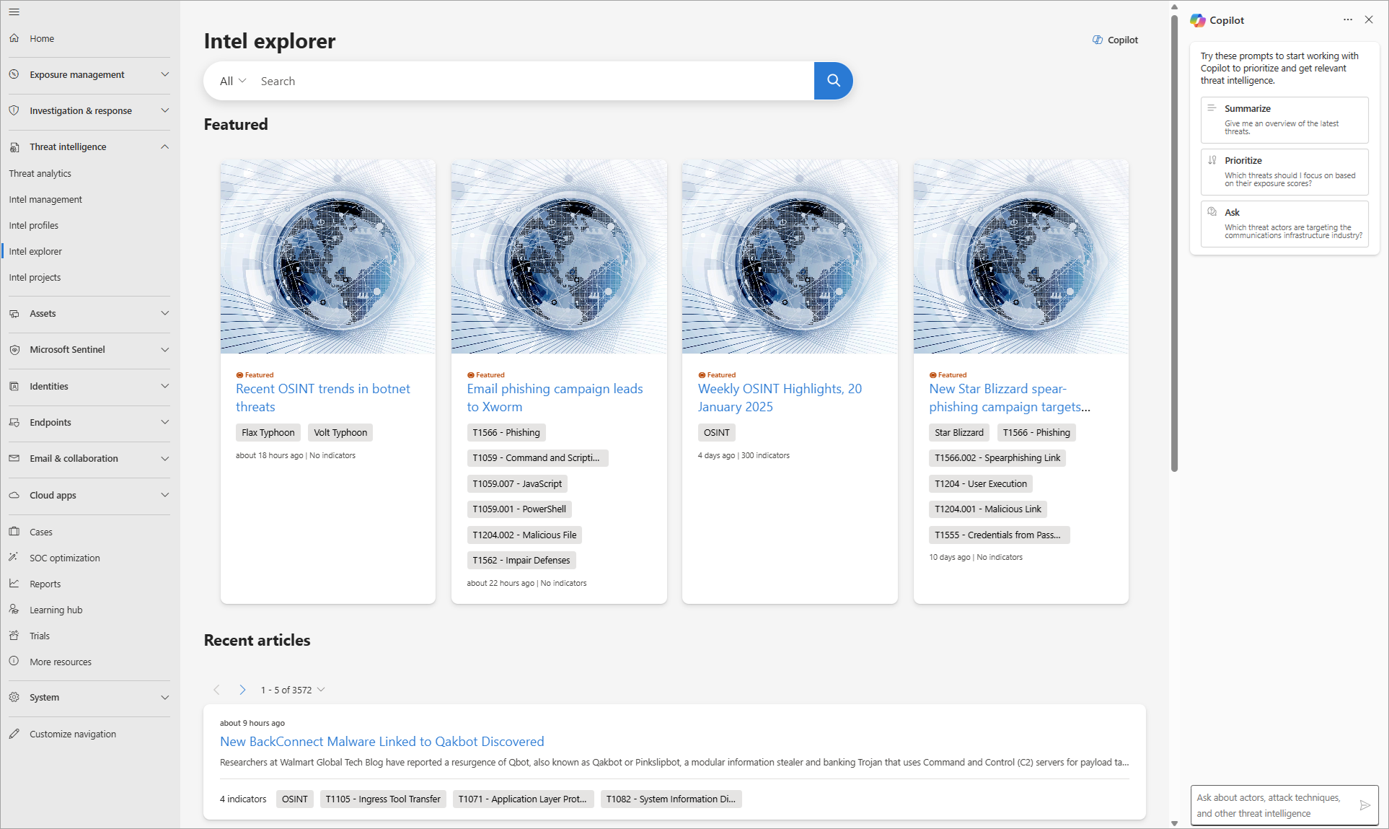
Task: Open the All search filter dropdown
Action: (232, 81)
